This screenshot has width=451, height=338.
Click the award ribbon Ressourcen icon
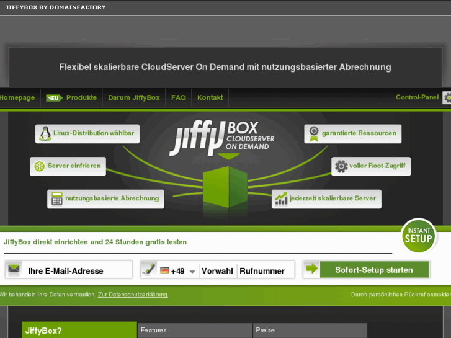[314, 134]
